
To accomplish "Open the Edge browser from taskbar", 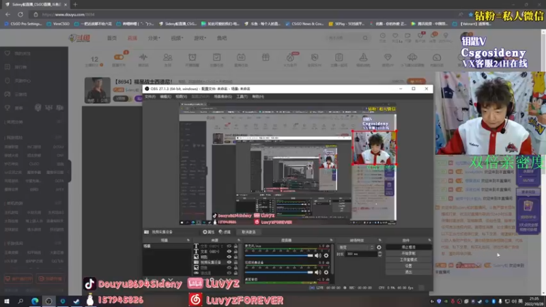I will pos(35,301).
